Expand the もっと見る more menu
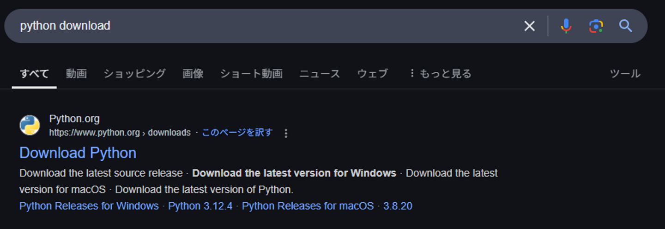Viewport: 665px width, 229px height. [440, 74]
